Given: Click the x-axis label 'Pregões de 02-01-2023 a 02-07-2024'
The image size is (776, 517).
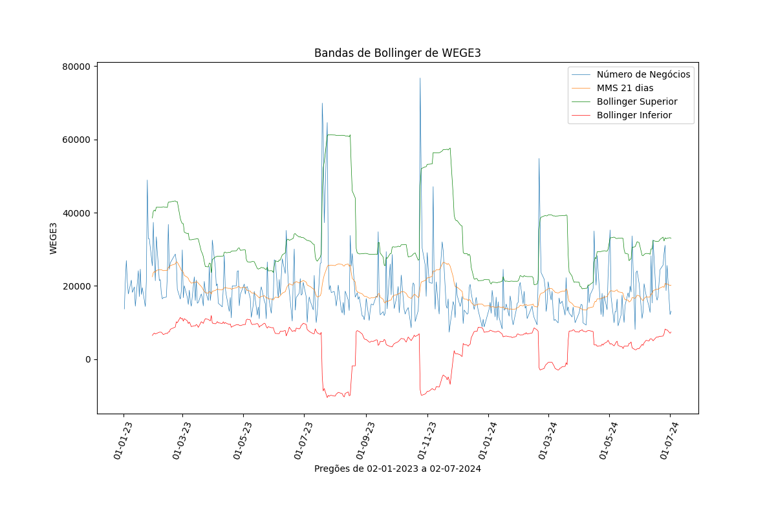Looking at the screenshot, I should click(x=397, y=469).
